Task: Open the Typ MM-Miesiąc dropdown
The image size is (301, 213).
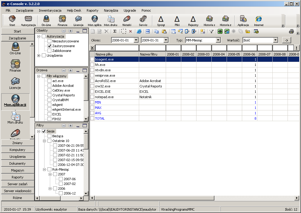Action: (x=218, y=40)
